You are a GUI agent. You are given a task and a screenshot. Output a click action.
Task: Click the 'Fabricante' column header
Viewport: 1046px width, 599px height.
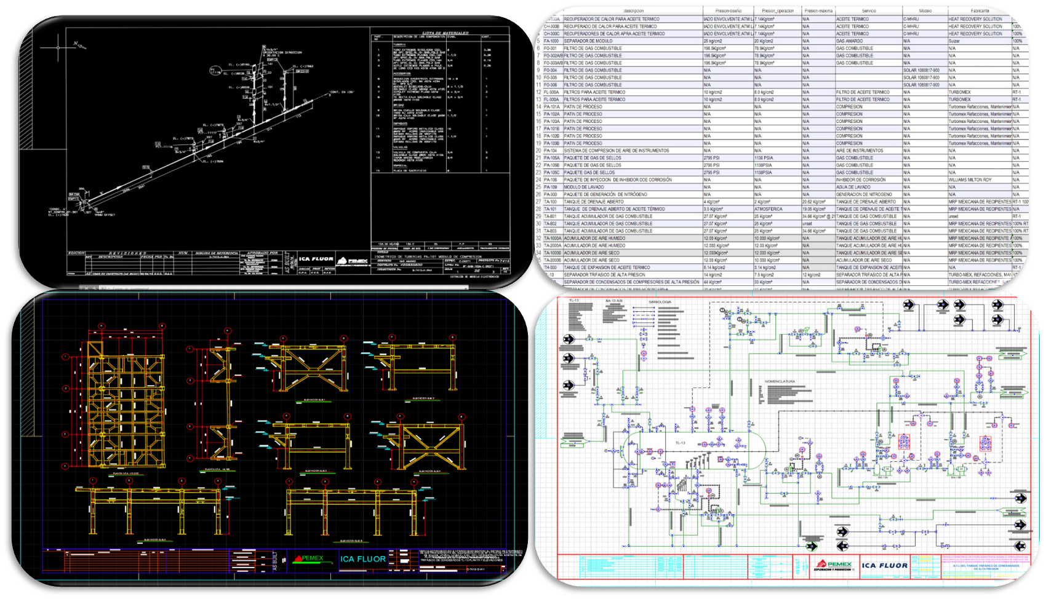[980, 11]
